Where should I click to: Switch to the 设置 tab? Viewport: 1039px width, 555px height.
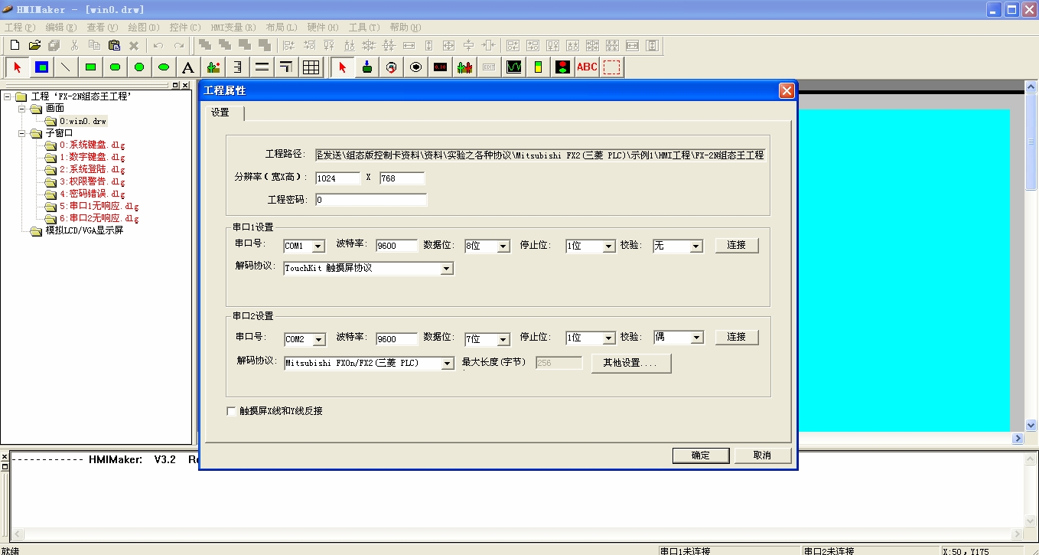tap(220, 113)
